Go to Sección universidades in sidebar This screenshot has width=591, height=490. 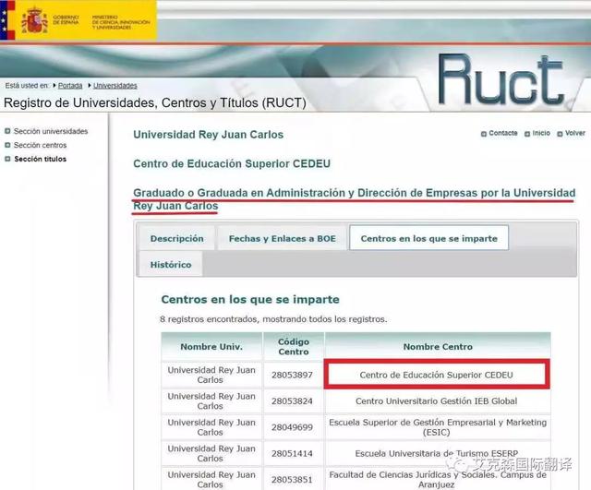(x=51, y=131)
